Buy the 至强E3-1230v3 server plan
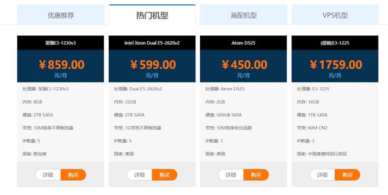Screen dimensions: 388x195 73,175
